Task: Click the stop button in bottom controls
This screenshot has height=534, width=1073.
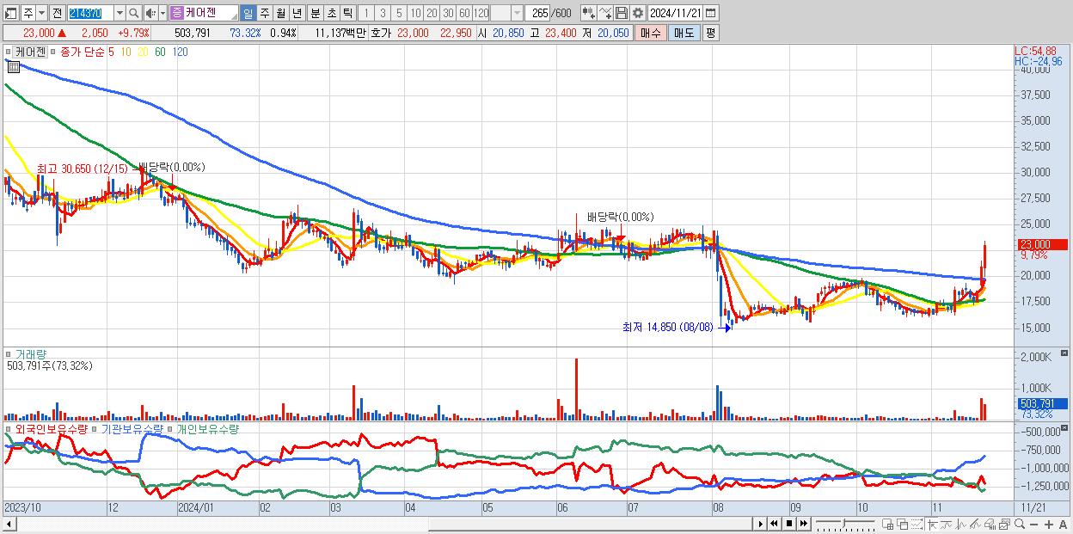Action: [789, 524]
